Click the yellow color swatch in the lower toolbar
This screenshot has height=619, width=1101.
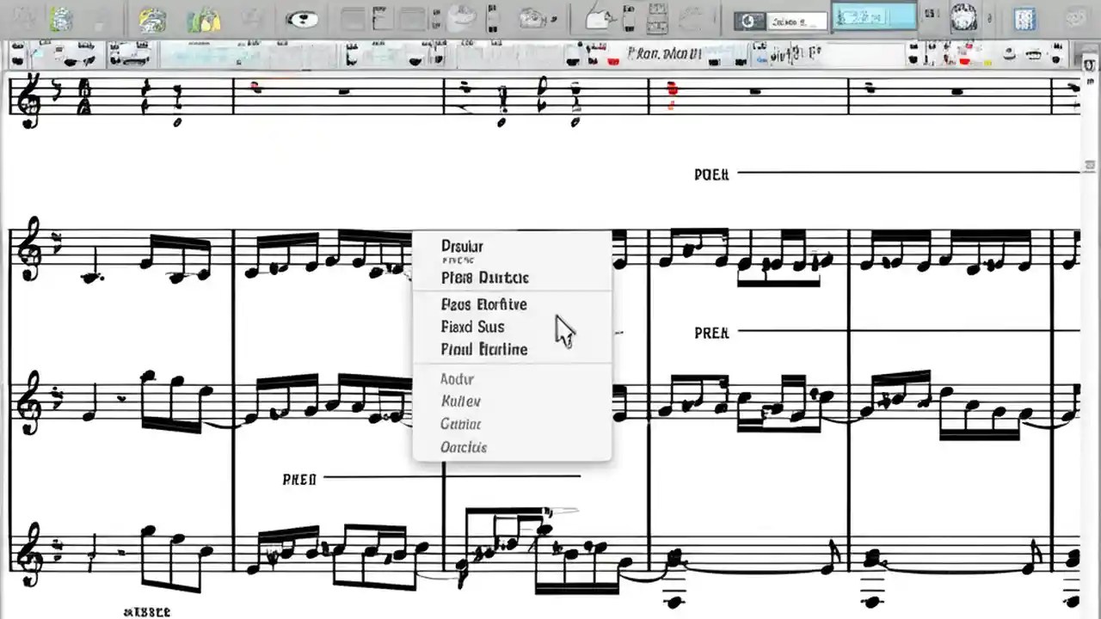987,61
